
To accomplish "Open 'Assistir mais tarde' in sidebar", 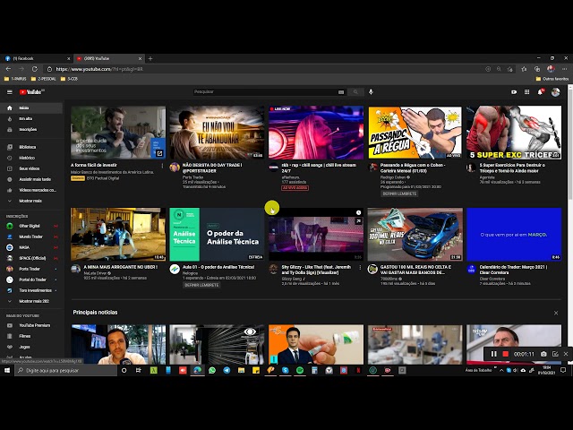I will [32, 179].
